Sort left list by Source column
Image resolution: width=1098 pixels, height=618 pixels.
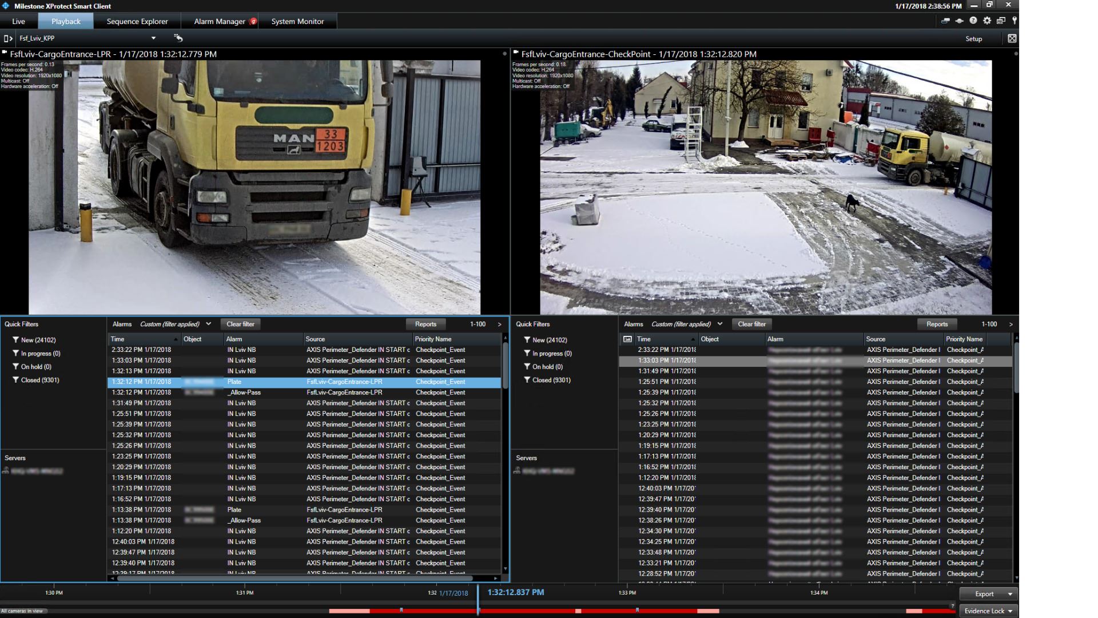(x=357, y=339)
